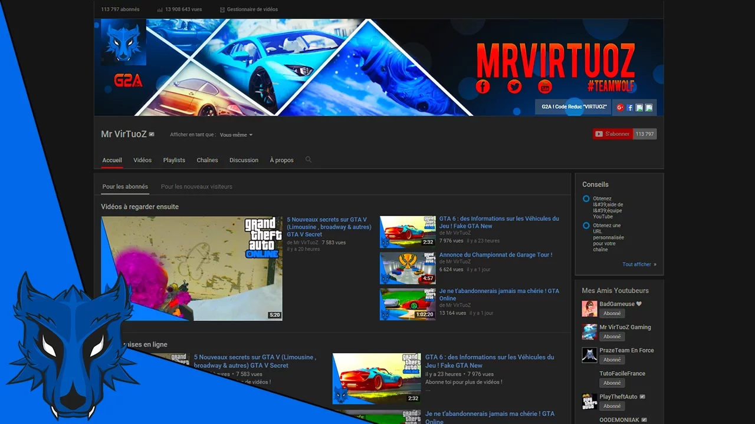Select 'Pour les abonnés' section tab
Image resolution: width=755 pixels, height=424 pixels.
(x=125, y=187)
